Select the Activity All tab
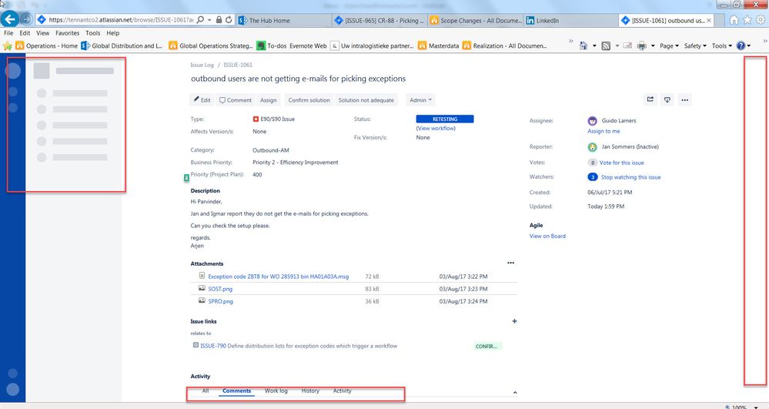The height and width of the screenshot is (409, 769). point(206,391)
